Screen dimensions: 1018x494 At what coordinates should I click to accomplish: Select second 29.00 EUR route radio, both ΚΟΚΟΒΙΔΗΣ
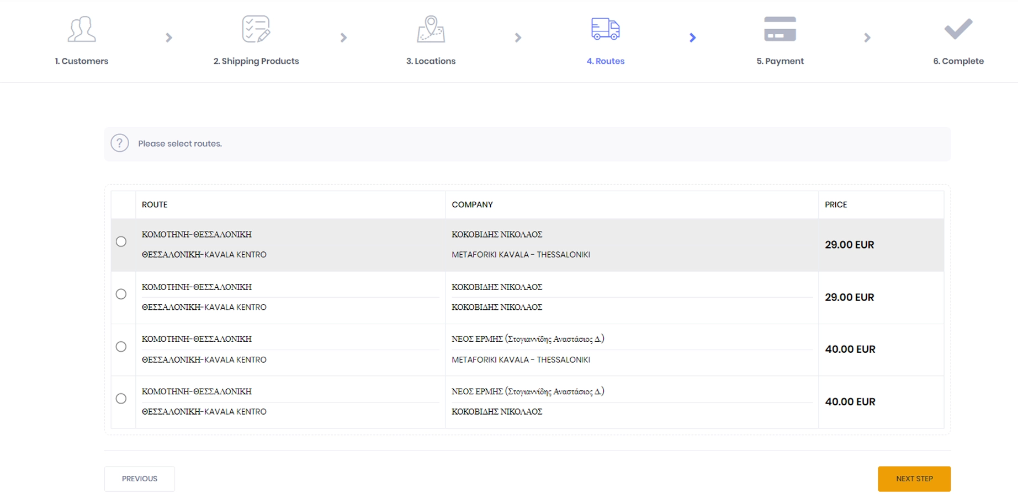point(121,294)
